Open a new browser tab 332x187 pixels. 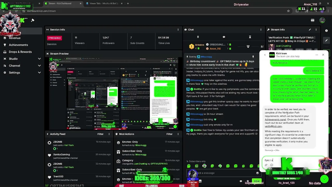(x=128, y=3)
